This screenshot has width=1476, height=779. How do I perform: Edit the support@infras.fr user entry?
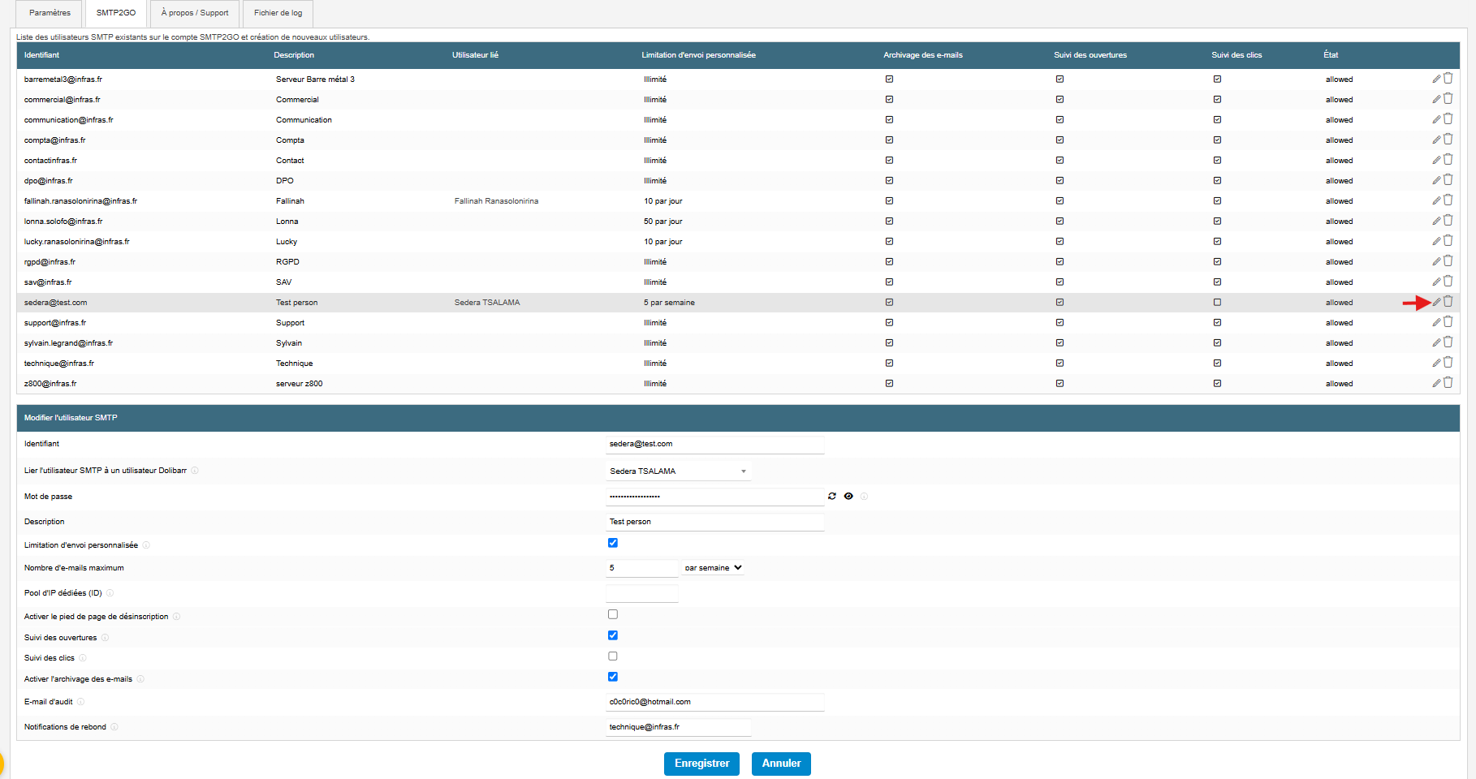pyautogui.click(x=1436, y=322)
